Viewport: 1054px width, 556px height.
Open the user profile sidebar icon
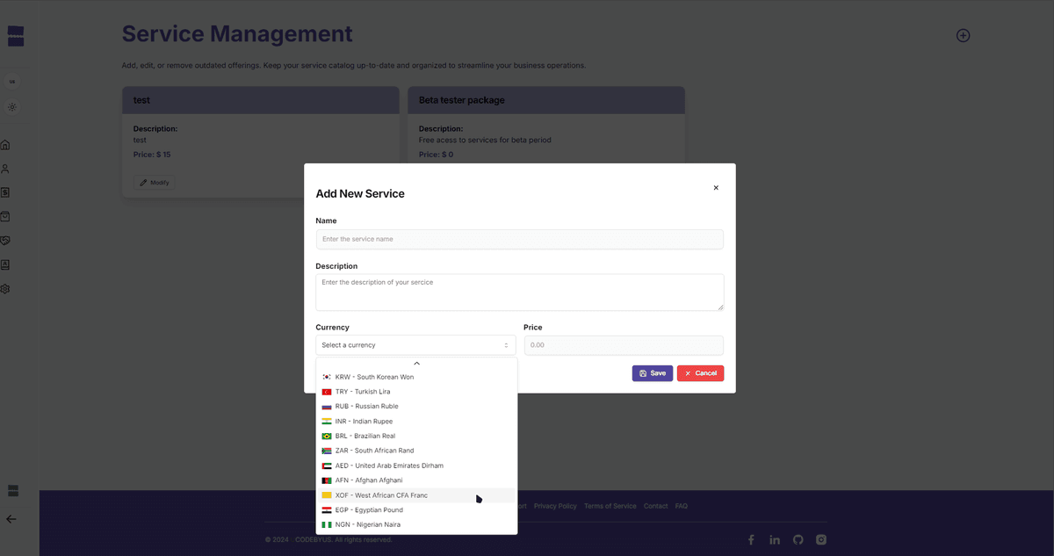(x=5, y=169)
